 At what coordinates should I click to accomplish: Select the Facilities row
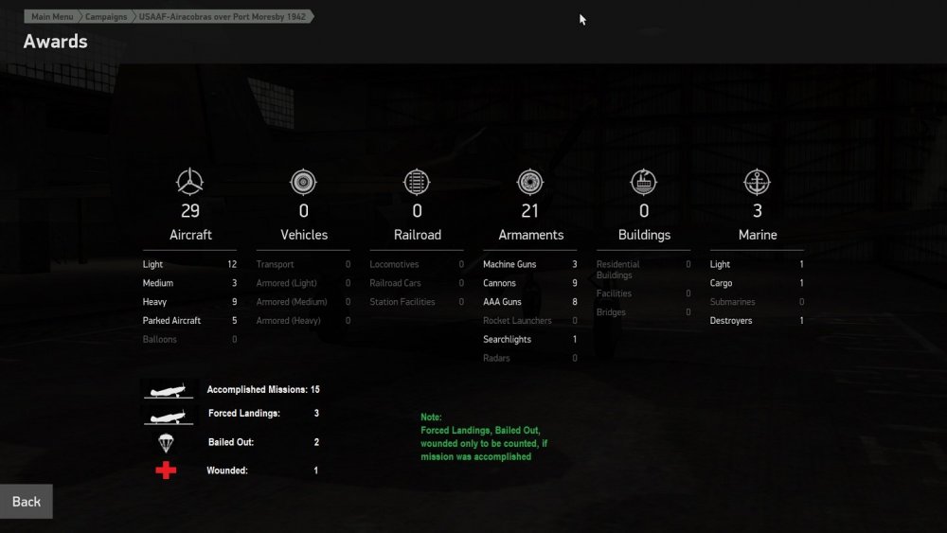point(644,293)
